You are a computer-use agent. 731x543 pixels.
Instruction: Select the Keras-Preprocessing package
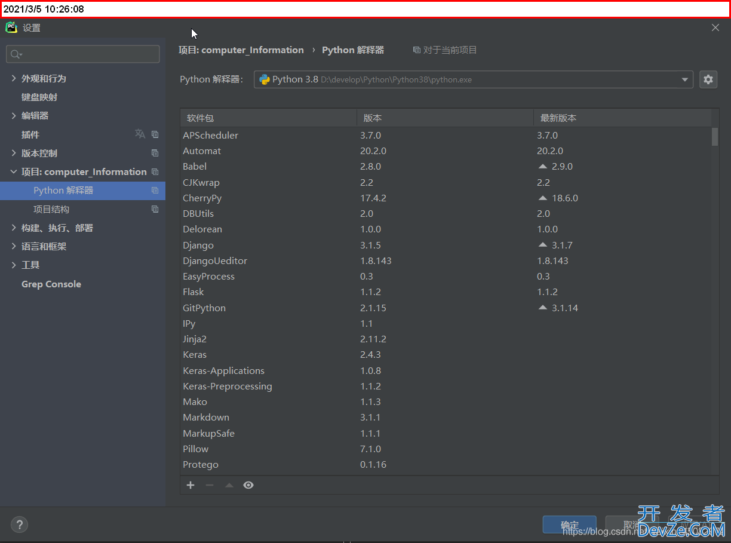pos(446,386)
